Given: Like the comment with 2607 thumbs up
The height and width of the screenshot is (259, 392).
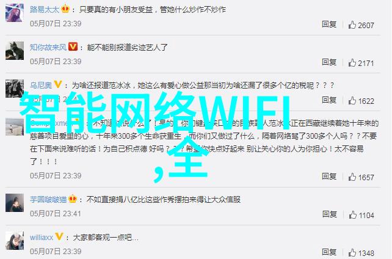Looking at the screenshot, I should pyautogui.click(x=352, y=24).
